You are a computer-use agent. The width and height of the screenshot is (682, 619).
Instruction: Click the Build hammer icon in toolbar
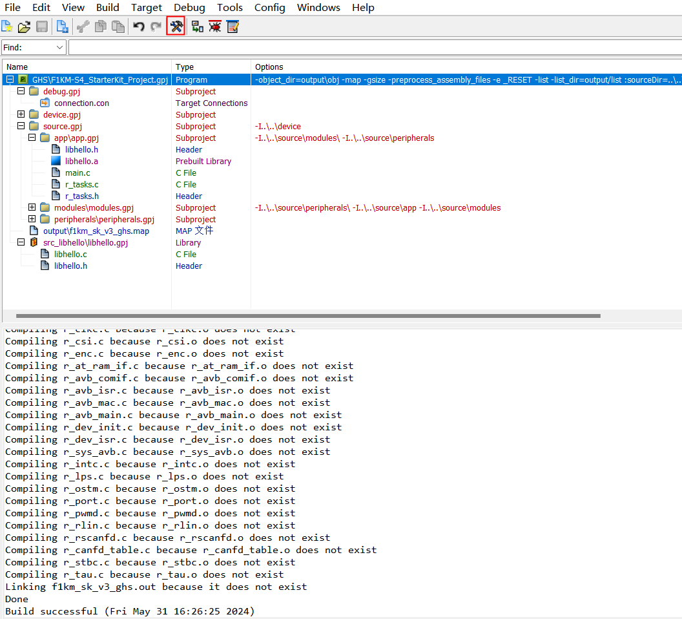176,26
